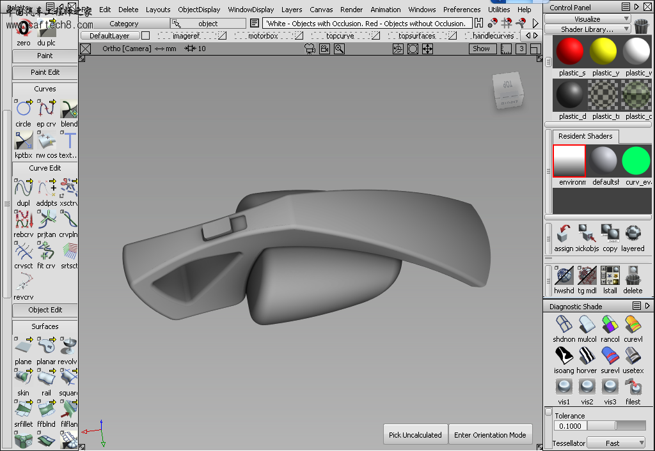This screenshot has height=451, width=655.
Task: Open the Tessellator Fast dropdown
Action: click(616, 443)
